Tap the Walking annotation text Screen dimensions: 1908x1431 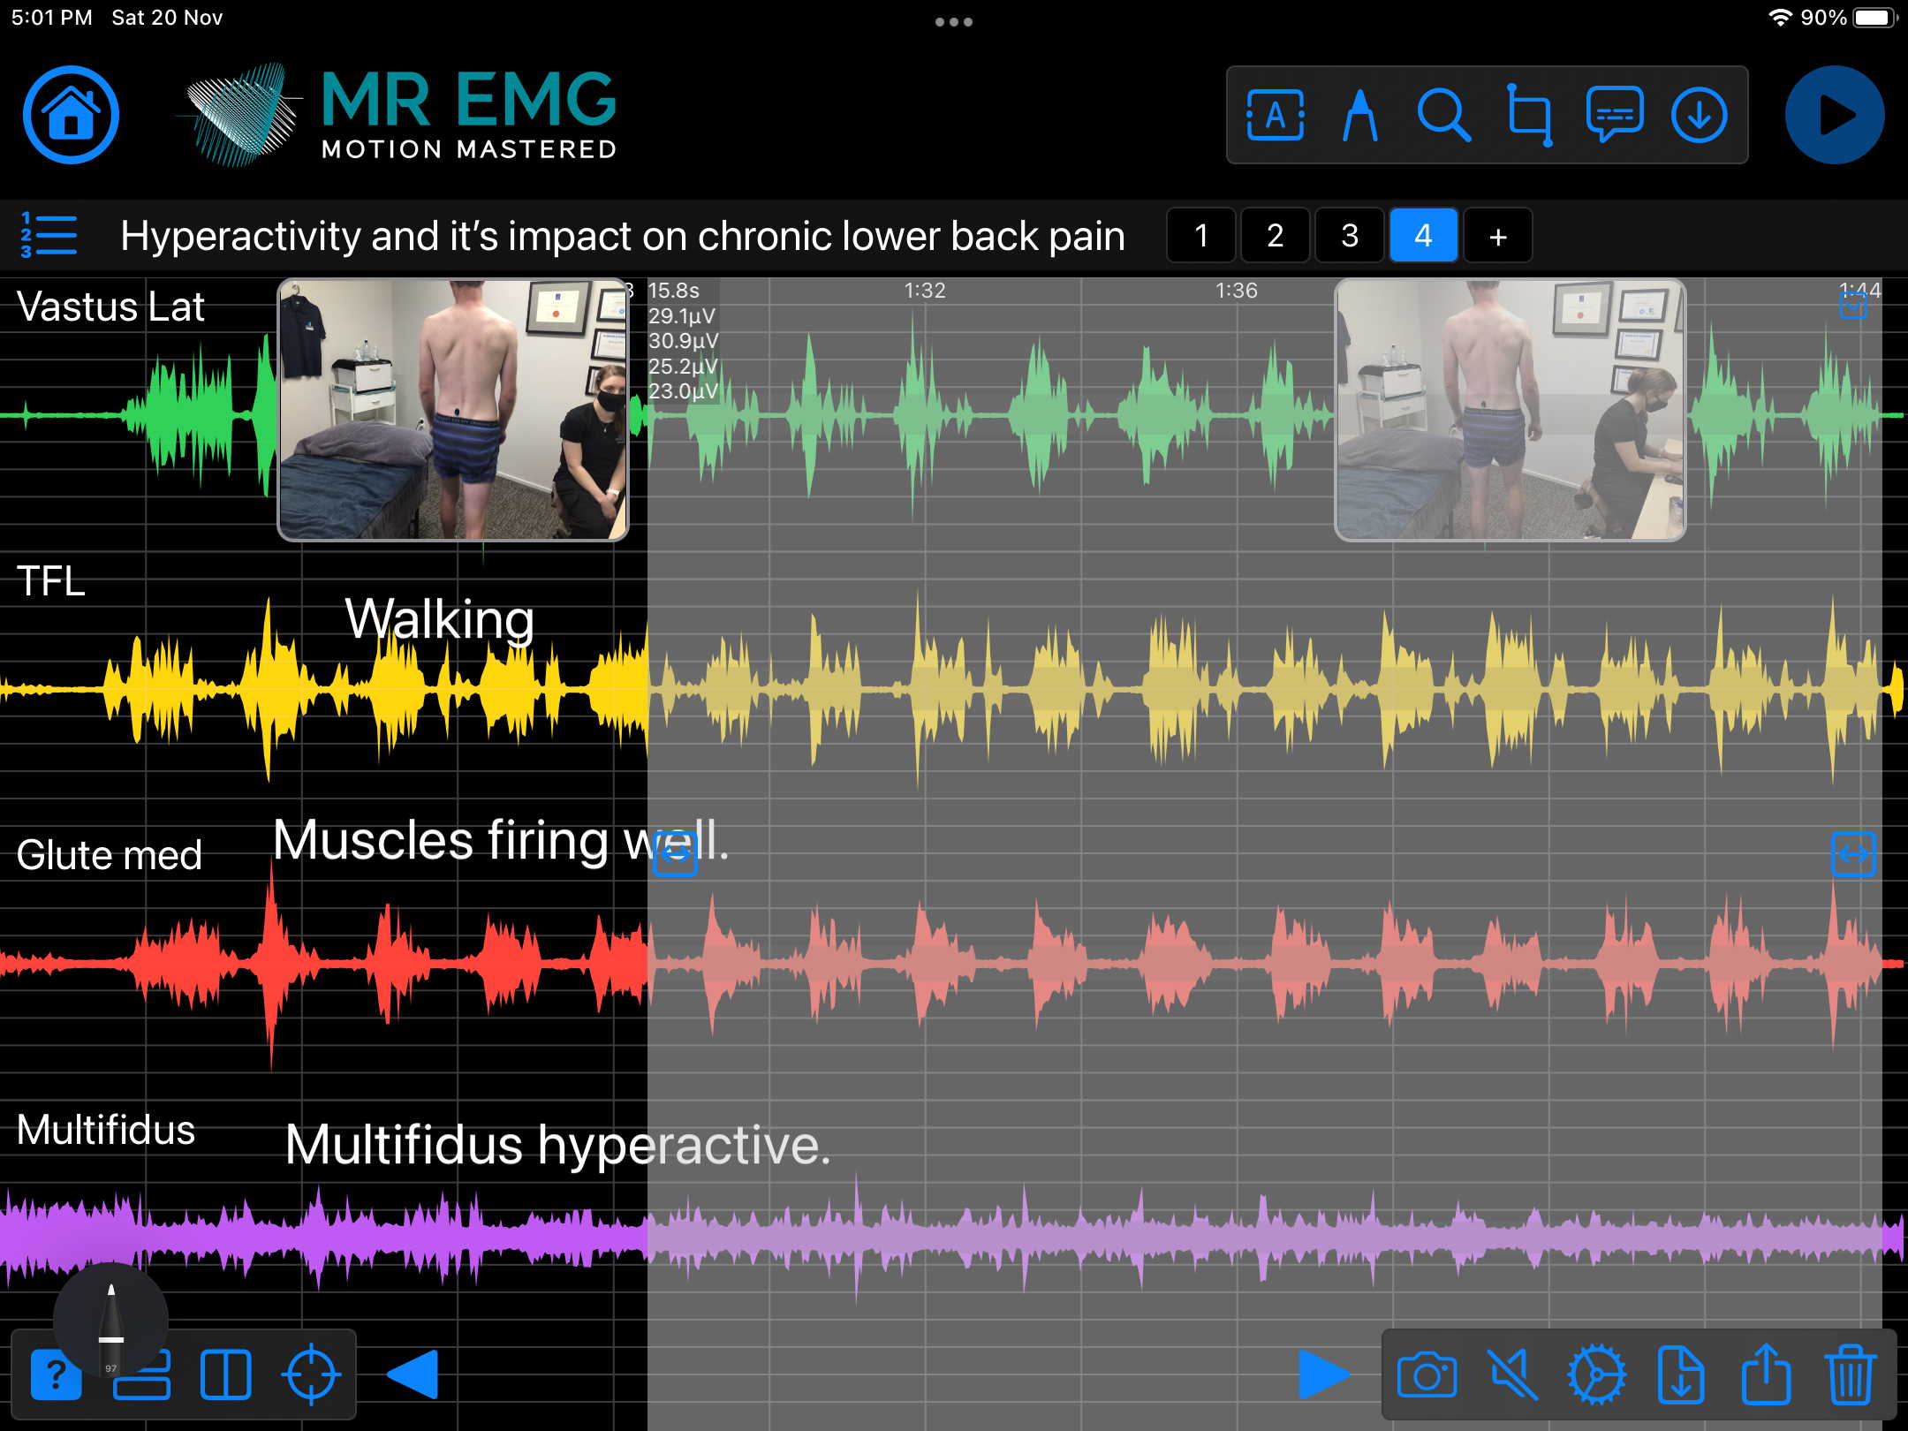point(439,619)
